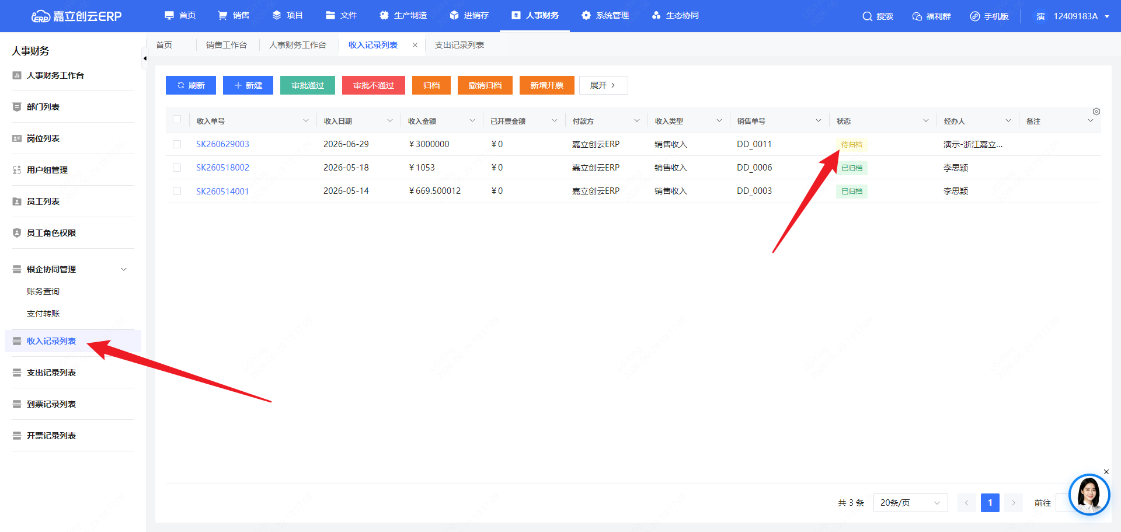Switch to the 支出记录列表 tab

(x=459, y=45)
